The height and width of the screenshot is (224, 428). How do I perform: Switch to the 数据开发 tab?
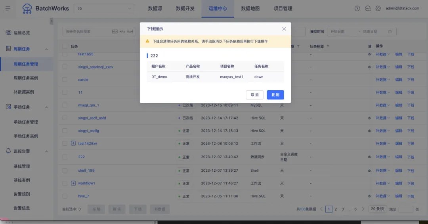pyautogui.click(x=185, y=8)
